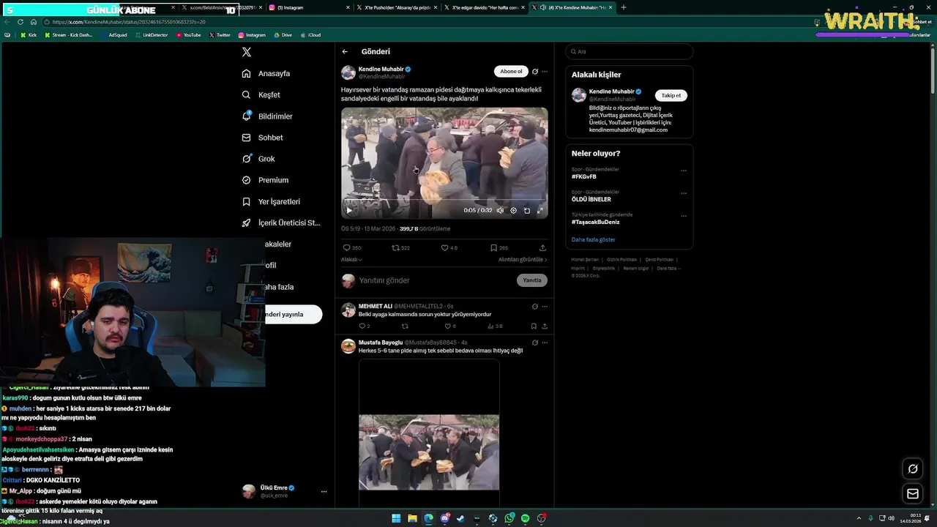Viewport: 937px width, 527px height.
Task: Toggle video picture-in-picture icon
Action: (527, 210)
